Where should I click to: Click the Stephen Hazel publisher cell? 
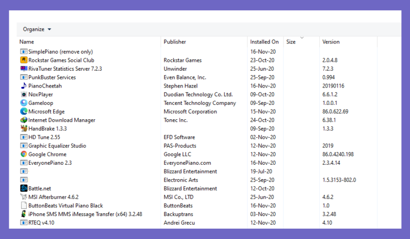pos(181,86)
